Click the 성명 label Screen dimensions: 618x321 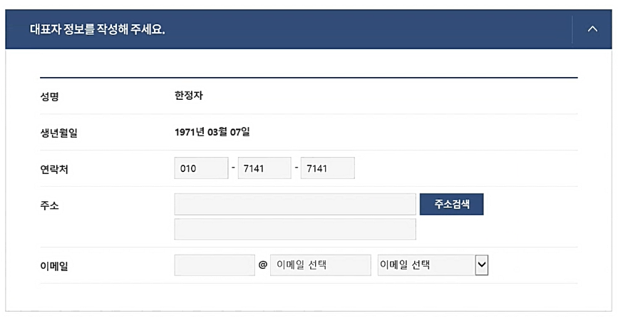click(50, 96)
